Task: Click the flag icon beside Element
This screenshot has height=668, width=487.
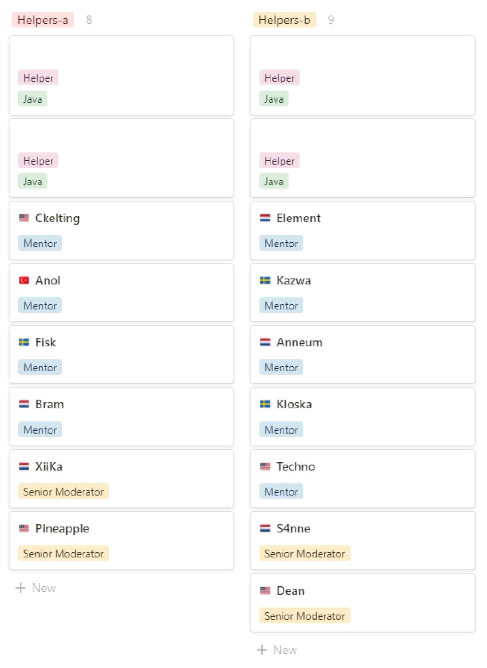Action: click(265, 218)
